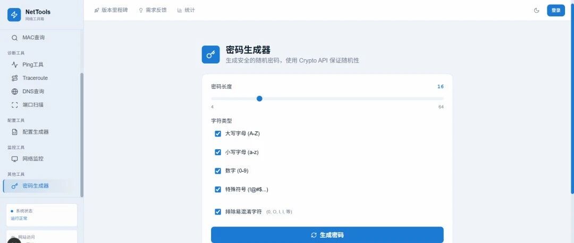
Task: Open 网络监控 from the sidebar
Action: (x=41, y=159)
